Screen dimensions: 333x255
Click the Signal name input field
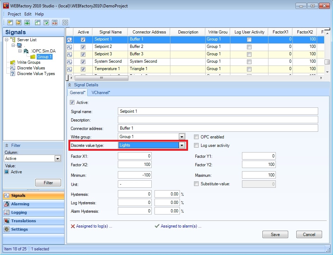click(218, 111)
